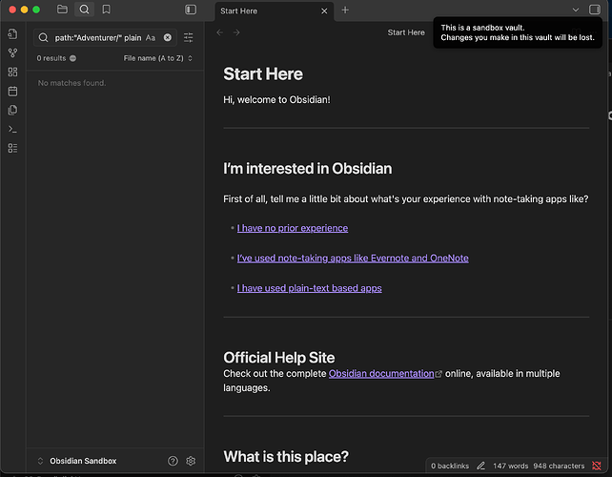Open link I have no prior experience

click(293, 228)
